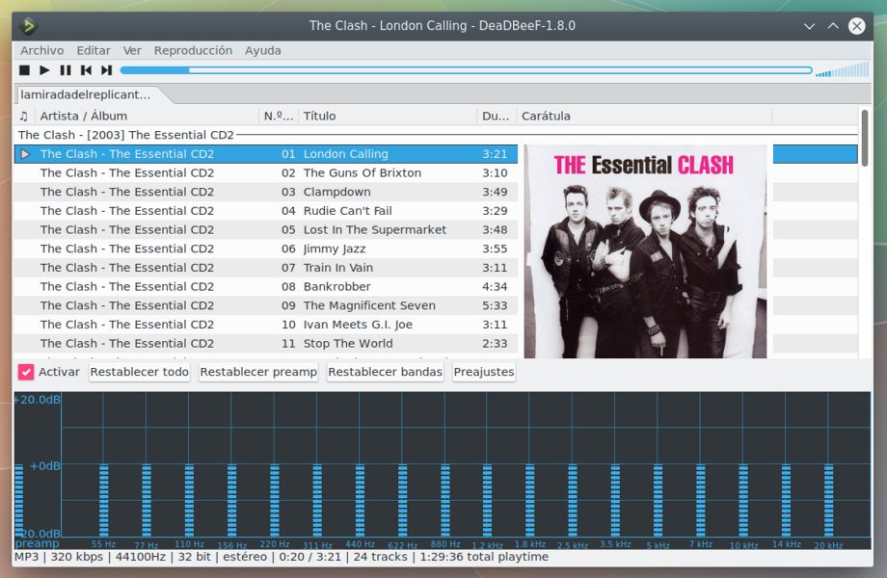Seek within the track progress bar

(466, 70)
